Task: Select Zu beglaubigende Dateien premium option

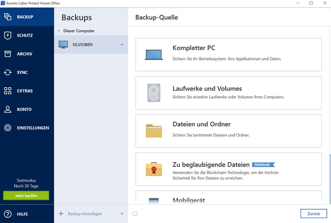Action: point(228,169)
